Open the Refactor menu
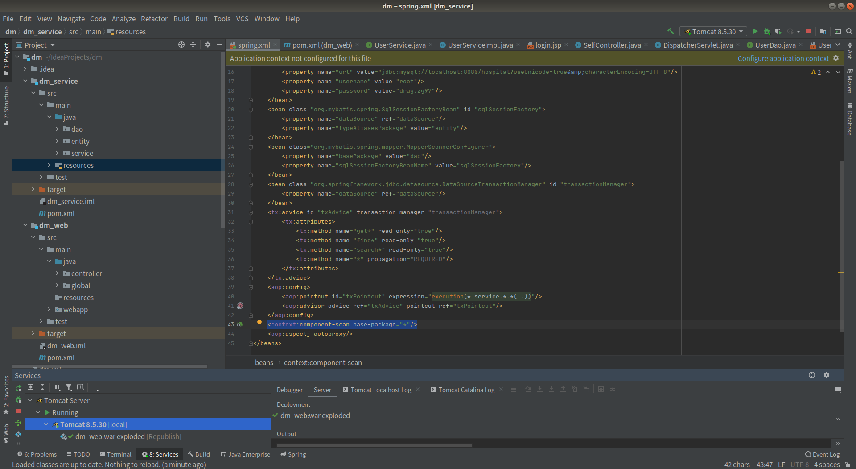Screen dimensions: 856x469 [x=154, y=19]
